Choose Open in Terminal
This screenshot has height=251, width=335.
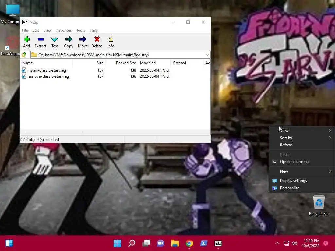coord(301,162)
